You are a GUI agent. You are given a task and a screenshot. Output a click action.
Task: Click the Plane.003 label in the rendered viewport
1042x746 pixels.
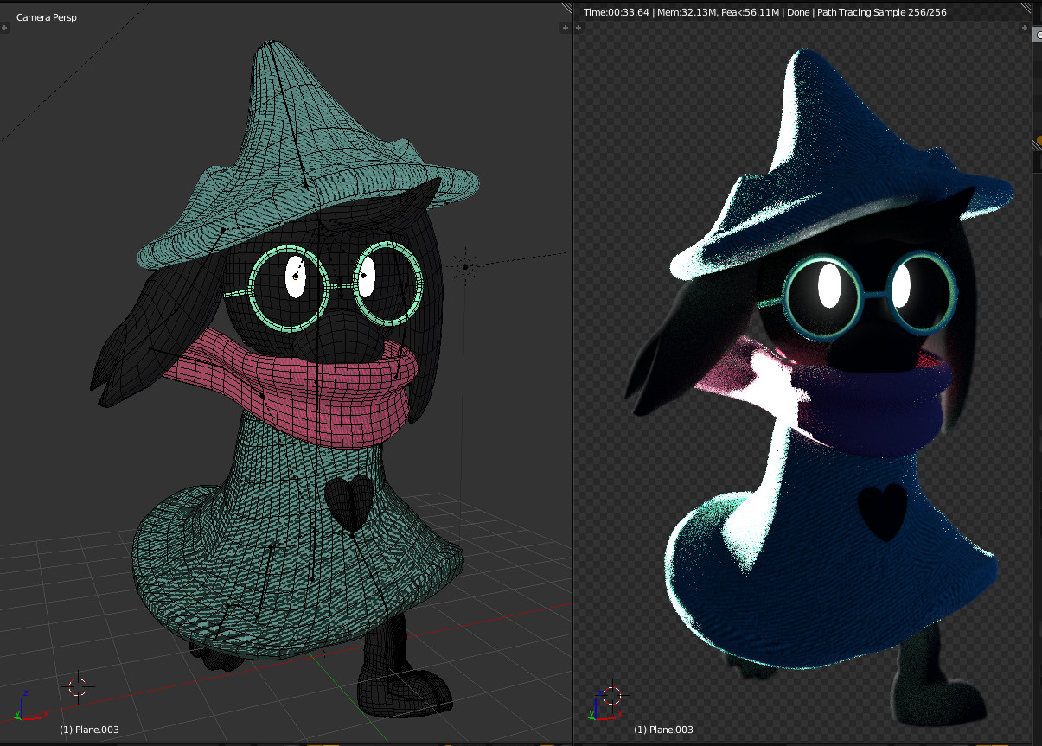666,730
